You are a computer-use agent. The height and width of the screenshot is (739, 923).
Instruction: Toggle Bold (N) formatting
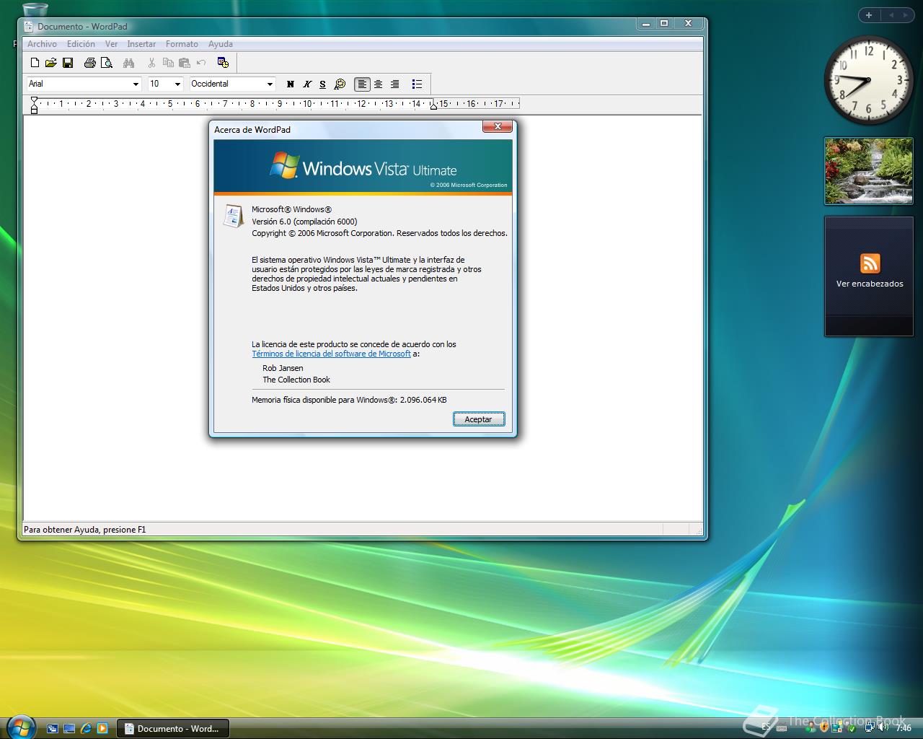click(291, 84)
